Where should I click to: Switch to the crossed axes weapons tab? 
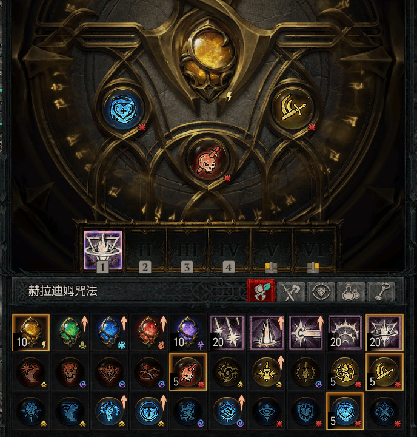click(291, 292)
